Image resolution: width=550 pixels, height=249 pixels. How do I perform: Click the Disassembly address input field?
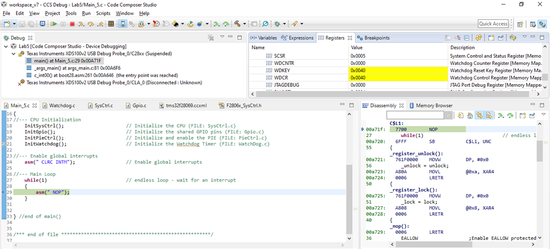pyautogui.click(x=415, y=116)
